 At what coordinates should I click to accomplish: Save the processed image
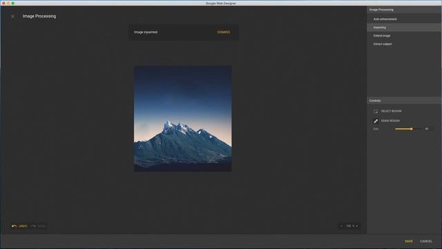coord(409,241)
